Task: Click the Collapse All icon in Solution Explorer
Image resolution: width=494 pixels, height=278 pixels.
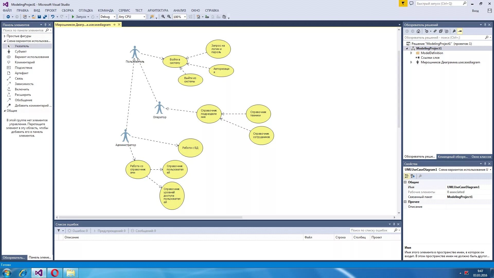Action: tap(441, 31)
